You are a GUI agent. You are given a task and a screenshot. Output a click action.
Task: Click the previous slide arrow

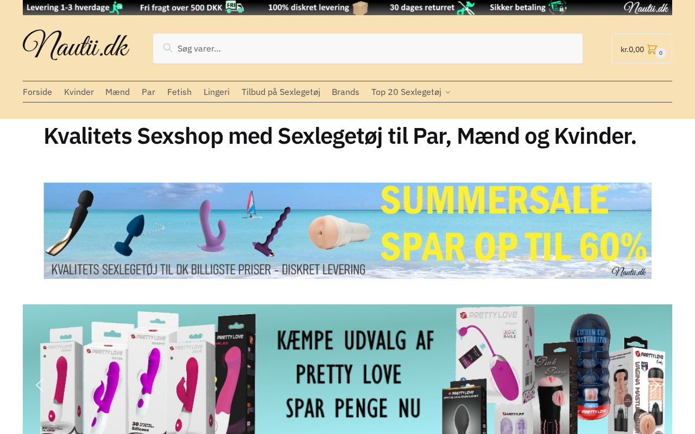(39, 385)
